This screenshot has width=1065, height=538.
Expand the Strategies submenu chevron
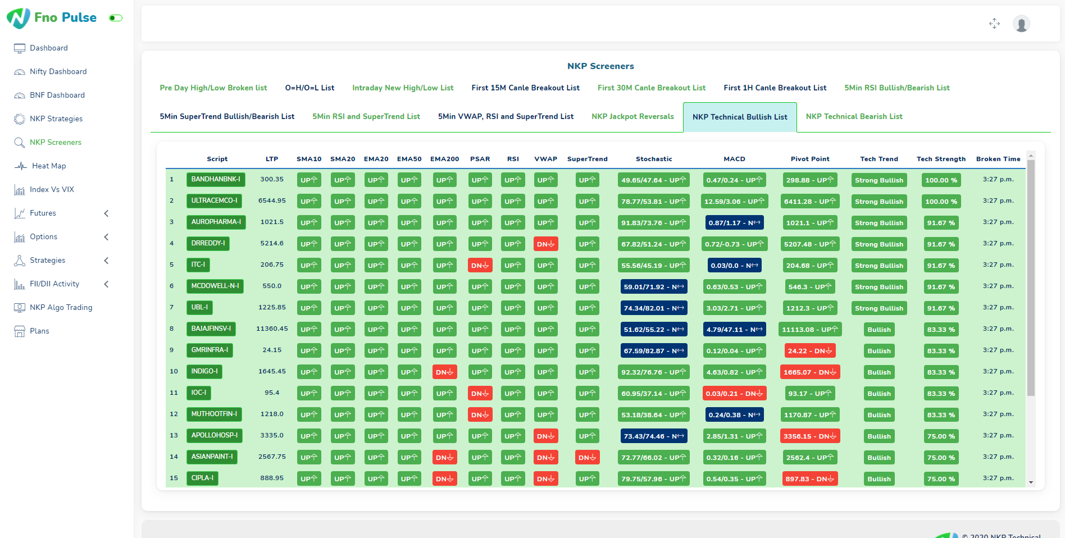point(107,261)
